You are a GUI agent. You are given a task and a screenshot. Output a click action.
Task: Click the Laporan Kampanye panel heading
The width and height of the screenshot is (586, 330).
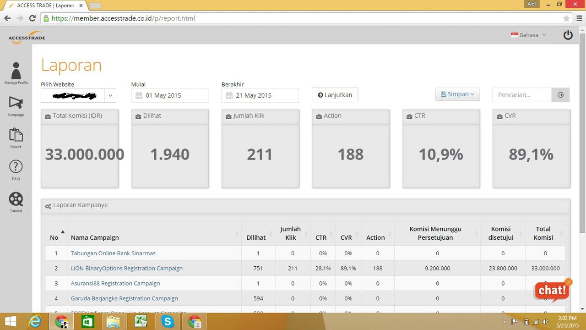[80, 205]
